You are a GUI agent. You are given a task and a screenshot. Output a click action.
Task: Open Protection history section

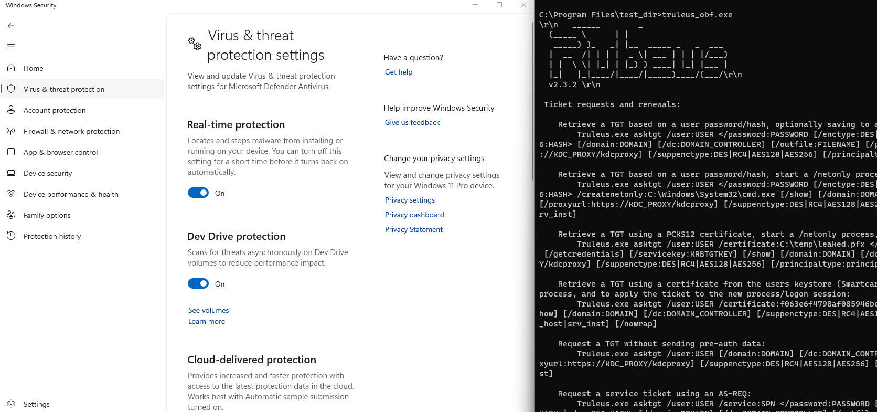[x=83, y=236]
